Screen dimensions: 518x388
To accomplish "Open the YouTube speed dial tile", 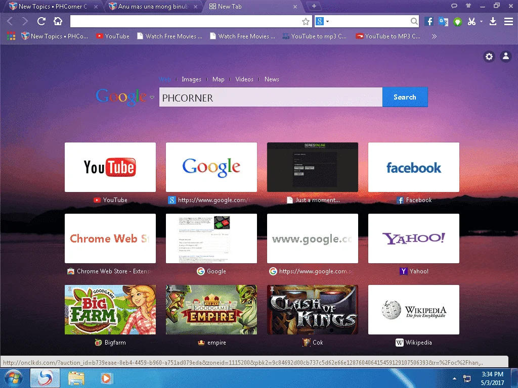I will click(x=110, y=167).
